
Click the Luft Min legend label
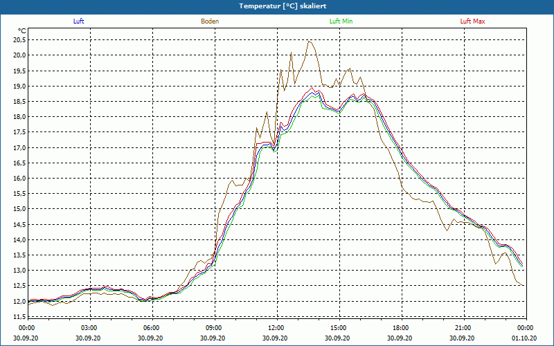341,21
